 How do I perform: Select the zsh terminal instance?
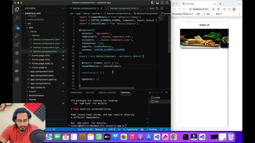tap(159, 102)
